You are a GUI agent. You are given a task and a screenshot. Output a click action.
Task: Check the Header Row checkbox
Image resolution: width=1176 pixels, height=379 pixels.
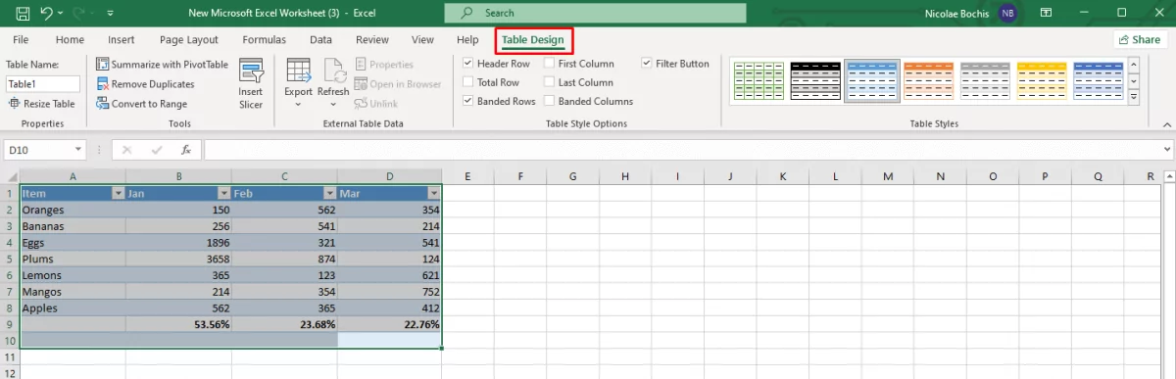coord(468,64)
